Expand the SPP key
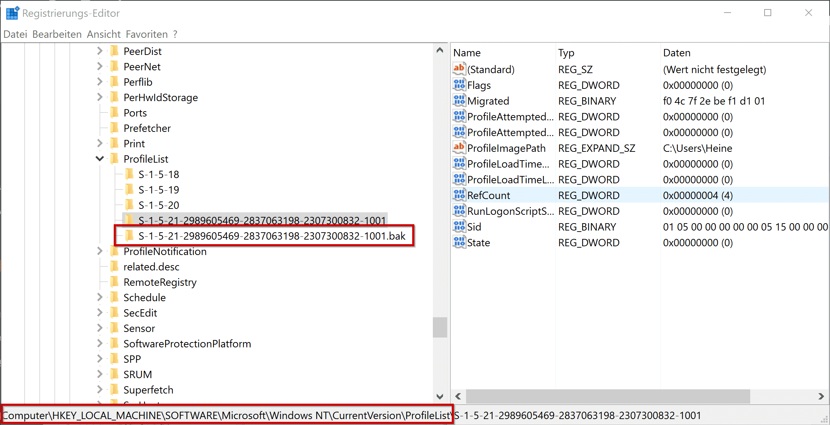This screenshot has width=830, height=425. (x=100, y=359)
